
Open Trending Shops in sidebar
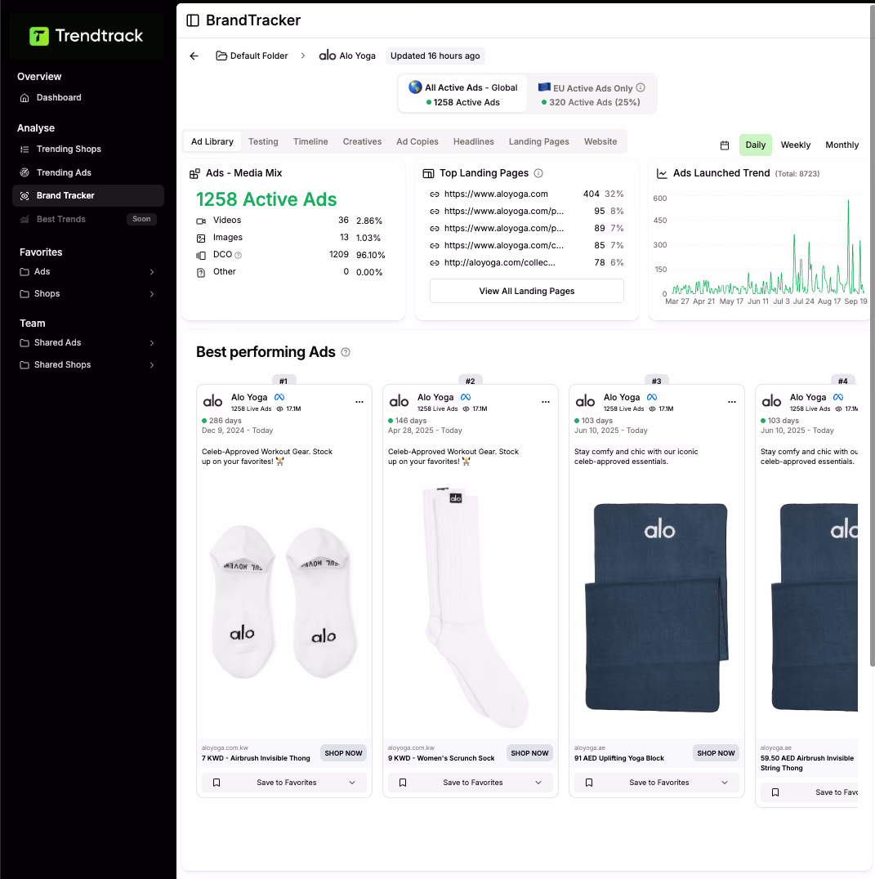click(87, 149)
